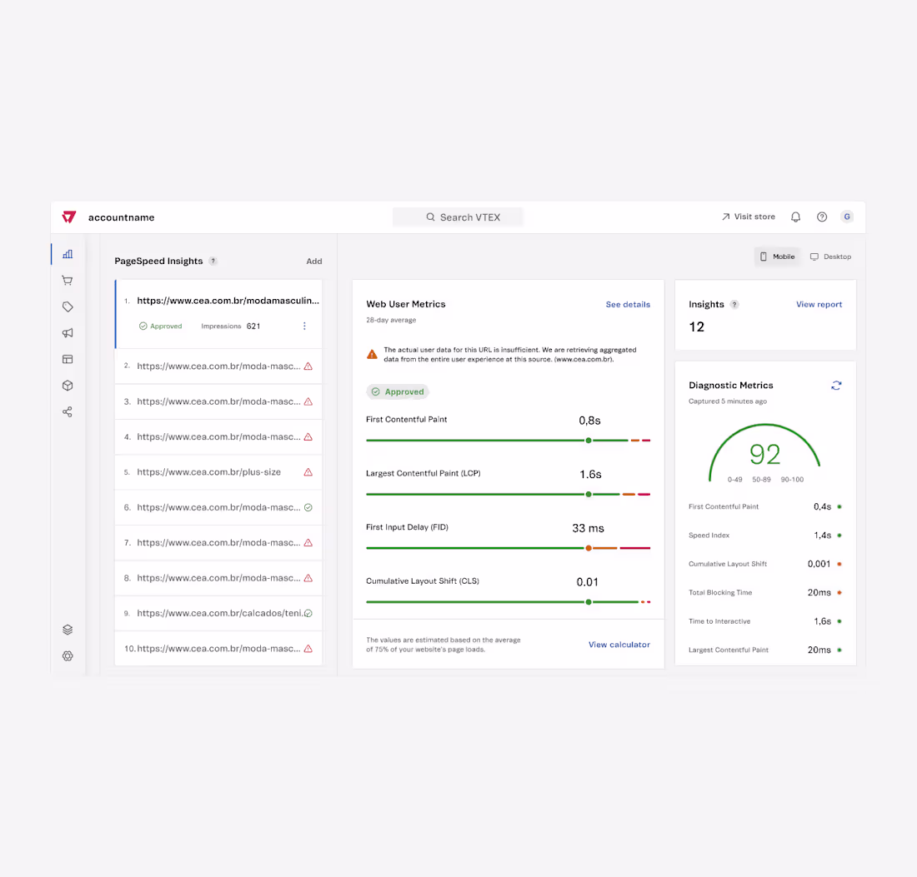917x877 pixels.
Task: Open the price tag icon in sidebar
Action: coord(68,306)
